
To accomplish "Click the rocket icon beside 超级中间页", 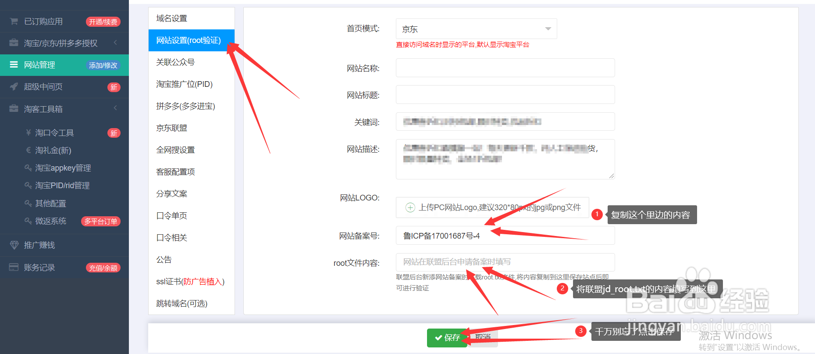I will click(x=14, y=86).
